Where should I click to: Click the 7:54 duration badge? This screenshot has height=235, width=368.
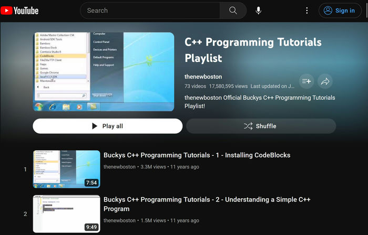[x=91, y=183]
